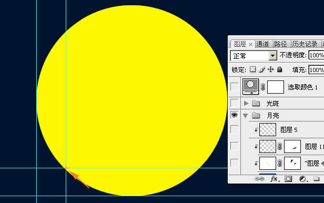324x203 pixels.
Task: Show the 光斑 group visibility box
Action: click(235, 103)
